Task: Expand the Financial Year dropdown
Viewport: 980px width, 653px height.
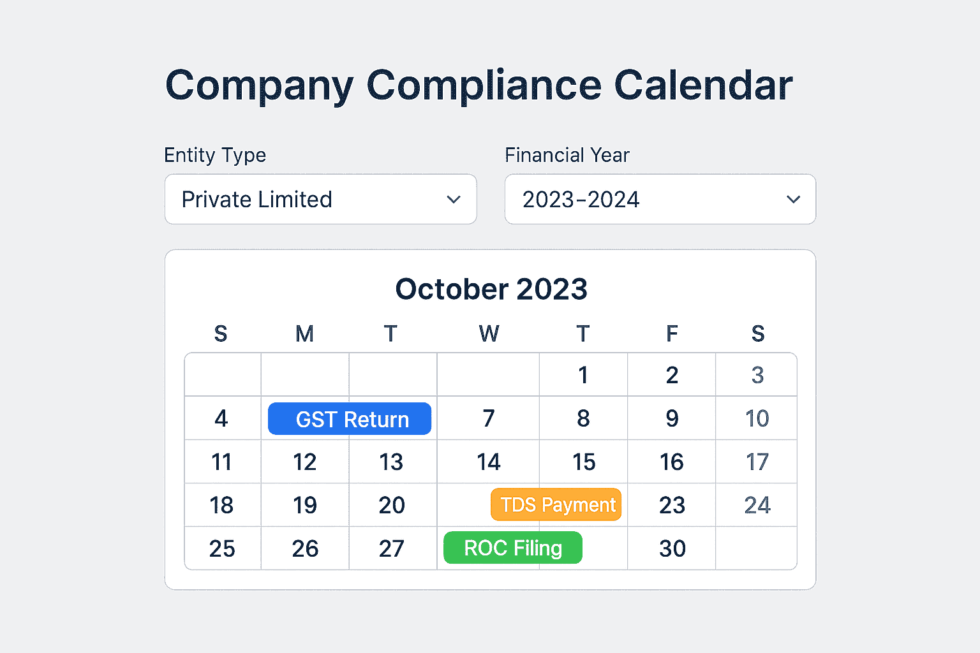Action: point(660,200)
